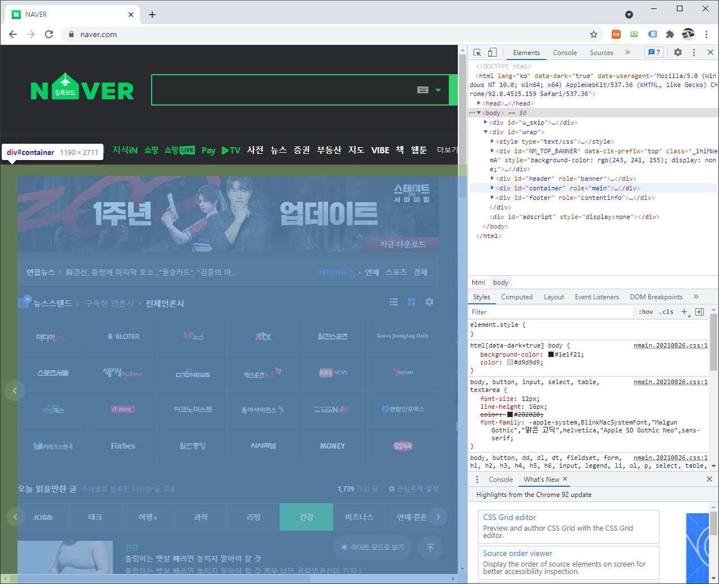Expand the head element node
This screenshot has width=719, height=584.
[x=479, y=103]
